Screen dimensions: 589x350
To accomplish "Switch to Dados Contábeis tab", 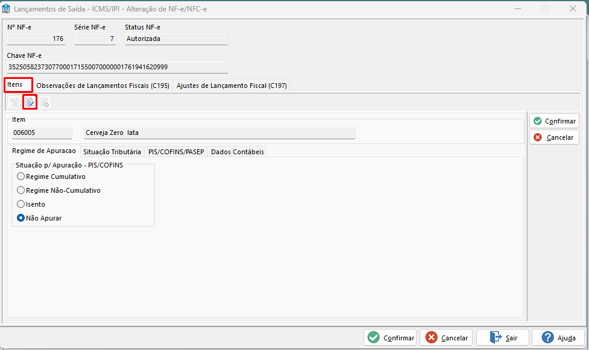I will coord(238,152).
